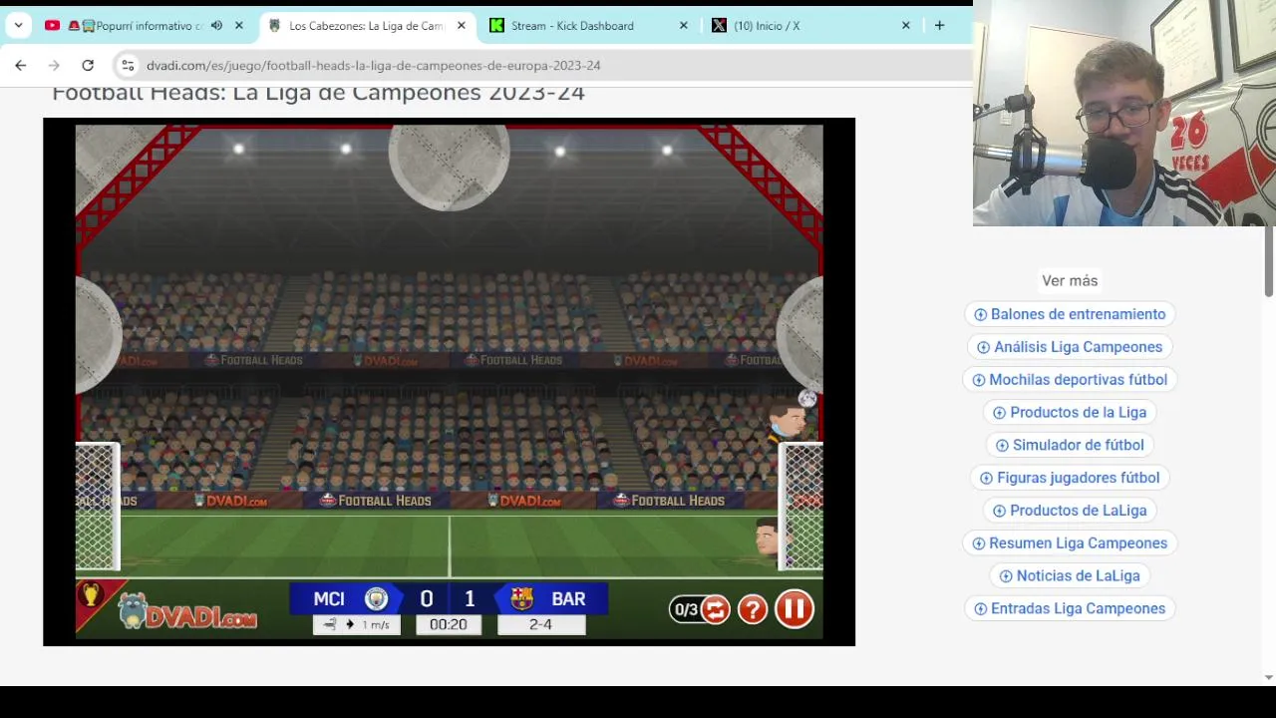Open Mochilas deportivas fútbol link
This screenshot has height=718, width=1276.
pyautogui.click(x=1070, y=380)
